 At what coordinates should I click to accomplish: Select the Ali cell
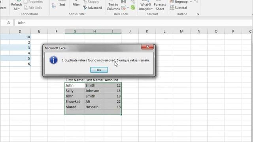point(94,102)
